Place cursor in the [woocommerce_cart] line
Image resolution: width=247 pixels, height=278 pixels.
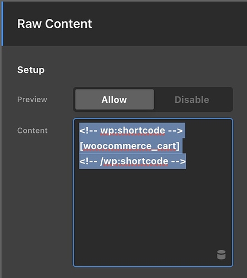click(x=130, y=146)
